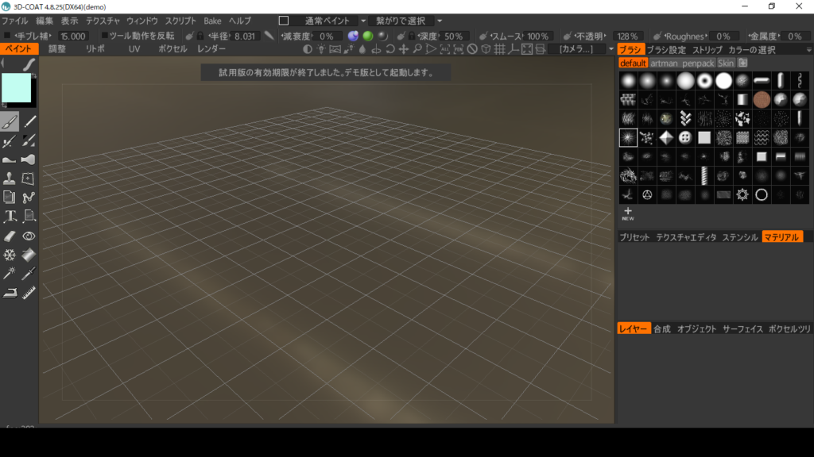Open the テクスチャ menu
Viewport: 814px width, 457px height.
[x=103, y=21]
